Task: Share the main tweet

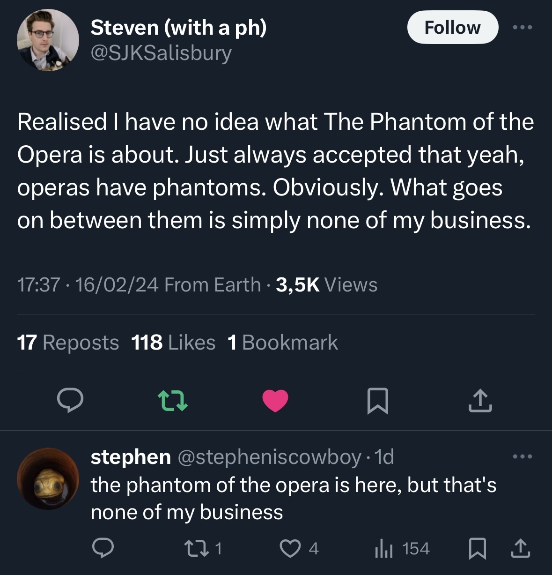Action: click(x=480, y=401)
